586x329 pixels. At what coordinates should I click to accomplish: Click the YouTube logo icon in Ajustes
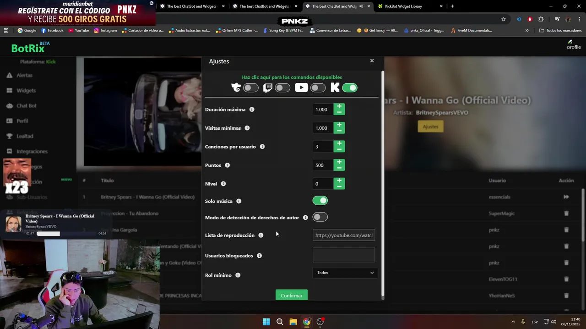click(x=301, y=88)
